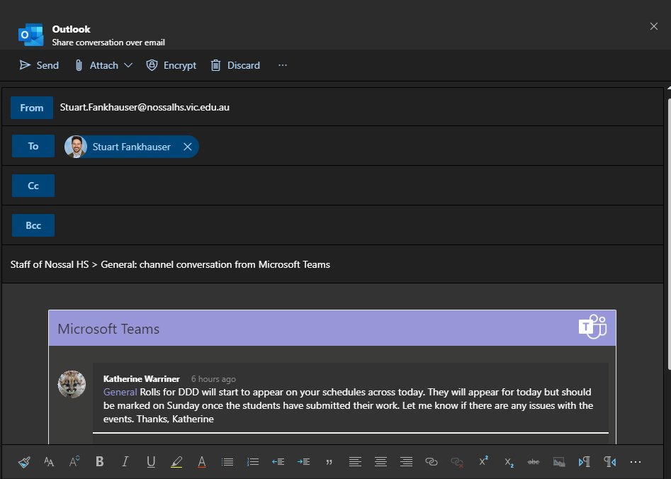671x479 pixels.
Task: Click the Cc button
Action: point(33,186)
